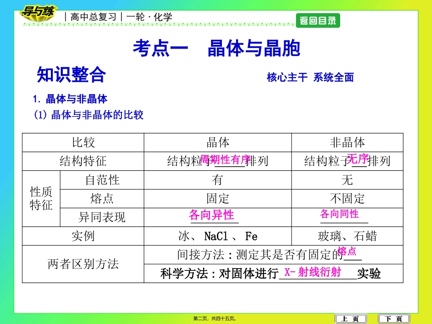Image resolution: width=432 pixels, height=324 pixels.
Task: Click the 返回目录 button
Action: [318, 20]
